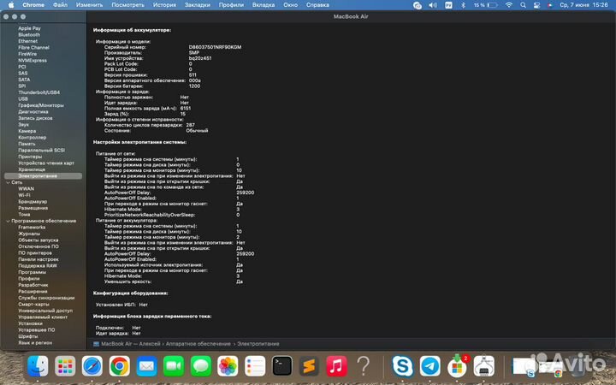The height and width of the screenshot is (385, 616).
Task: Open Google Chrome from the Dock
Action: click(120, 366)
